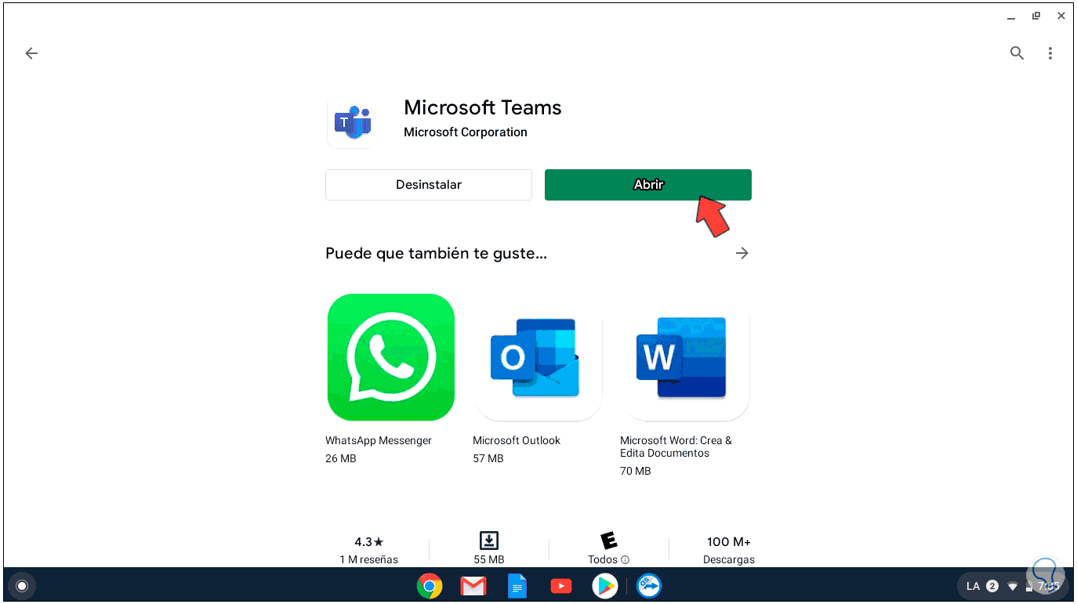Click the "Todos" rating info label
1077x604 pixels.
point(608,560)
